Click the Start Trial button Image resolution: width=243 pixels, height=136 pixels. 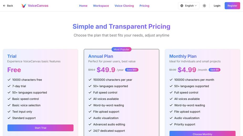(40, 128)
